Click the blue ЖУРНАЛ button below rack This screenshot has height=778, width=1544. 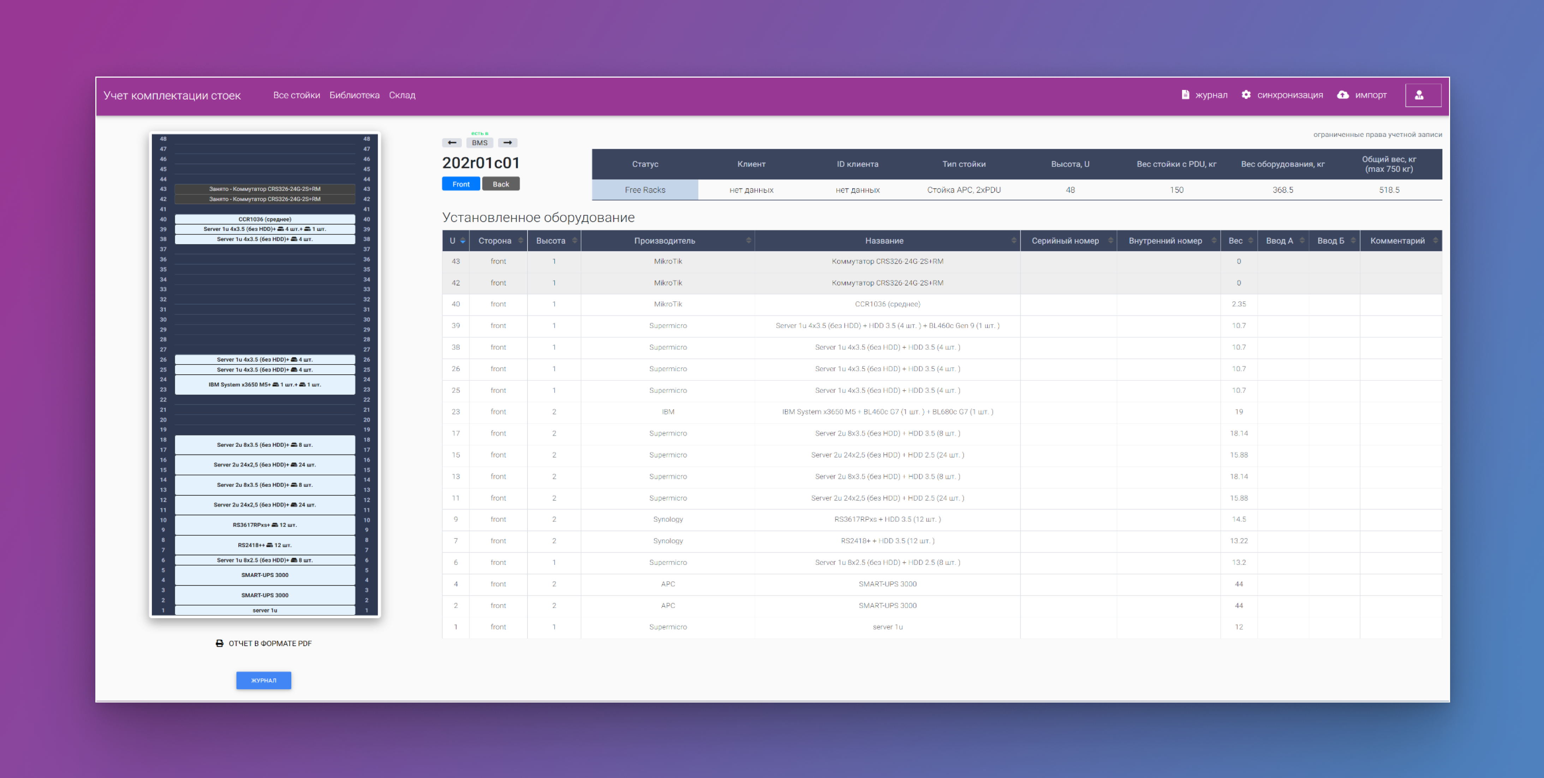tap(263, 680)
